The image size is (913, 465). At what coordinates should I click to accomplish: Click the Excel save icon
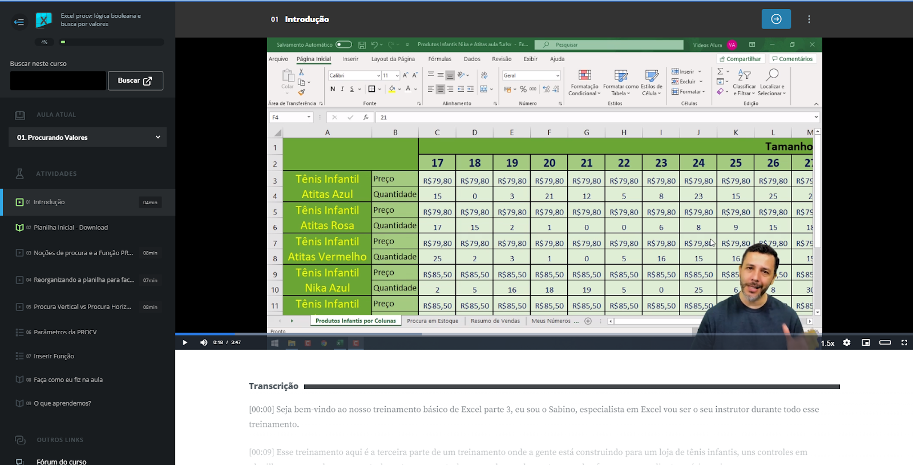(x=362, y=45)
